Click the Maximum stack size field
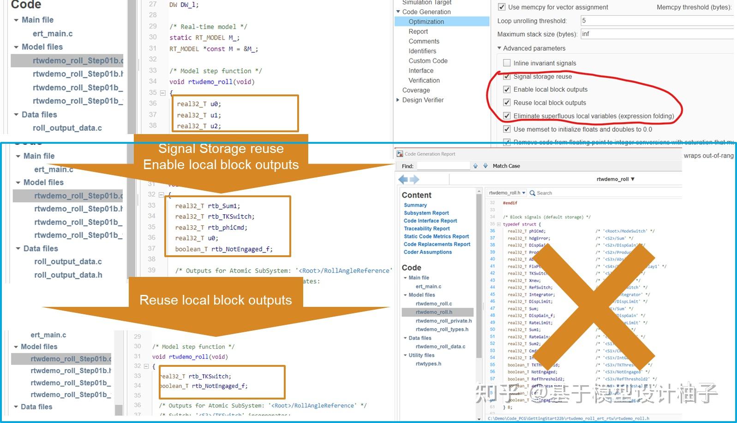737x423 pixels. click(x=657, y=34)
